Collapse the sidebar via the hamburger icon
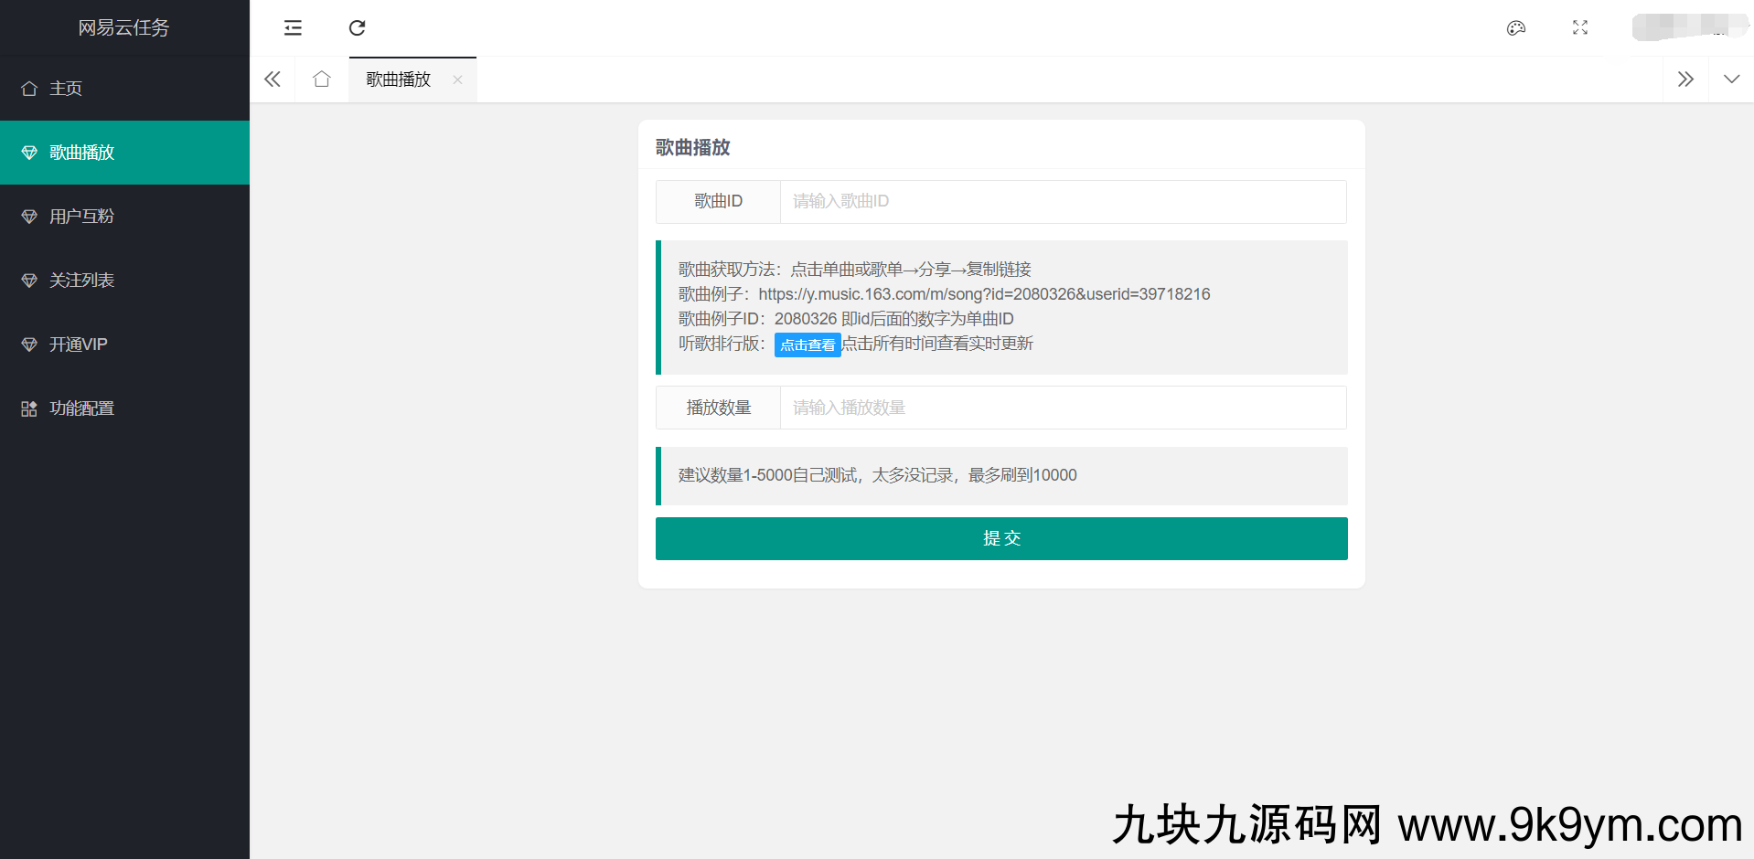 [292, 28]
